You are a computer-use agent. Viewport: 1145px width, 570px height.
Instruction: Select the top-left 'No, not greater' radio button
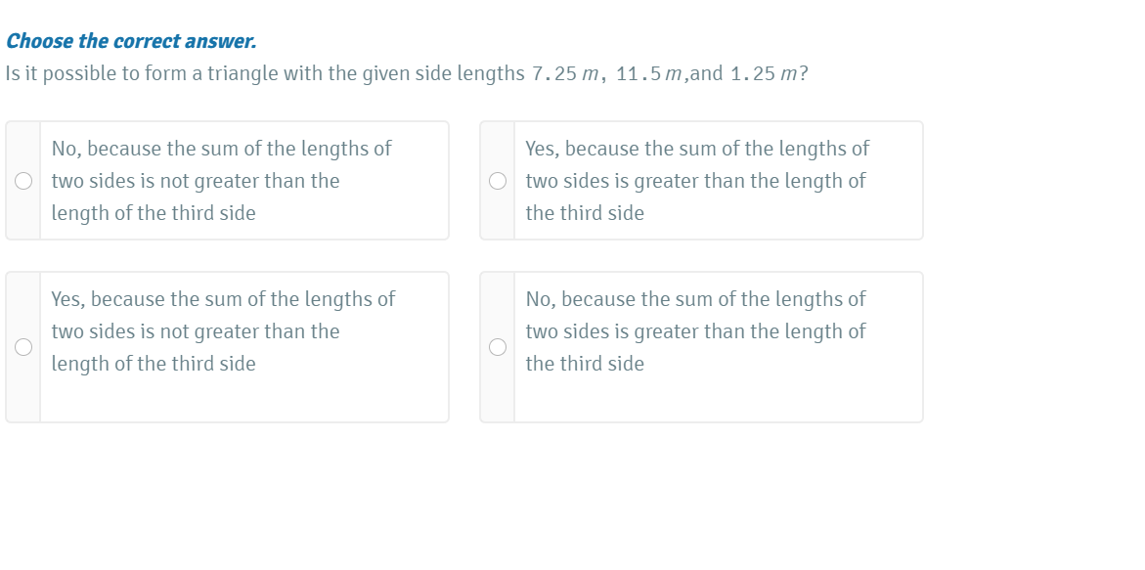point(23,181)
